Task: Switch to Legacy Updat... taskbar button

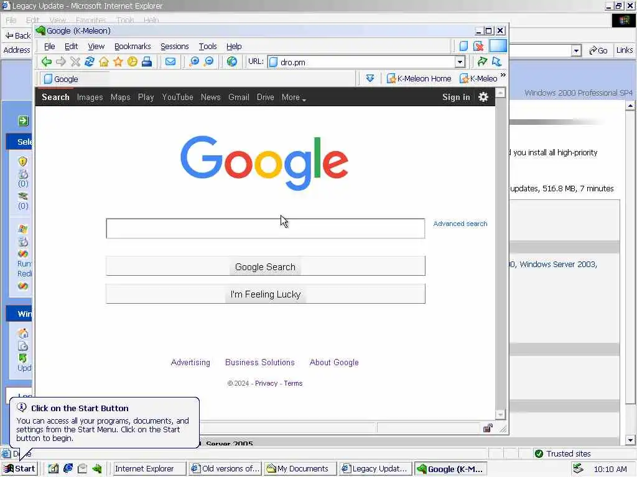Action: (375, 468)
